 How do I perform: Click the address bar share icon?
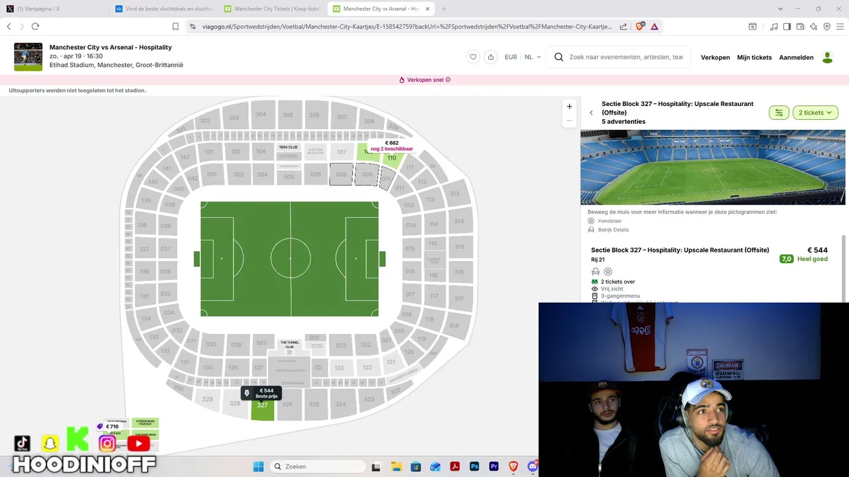click(623, 26)
